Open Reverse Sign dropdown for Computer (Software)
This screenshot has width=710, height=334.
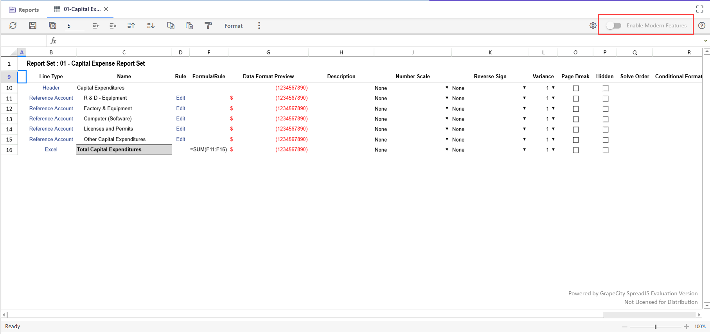(524, 119)
